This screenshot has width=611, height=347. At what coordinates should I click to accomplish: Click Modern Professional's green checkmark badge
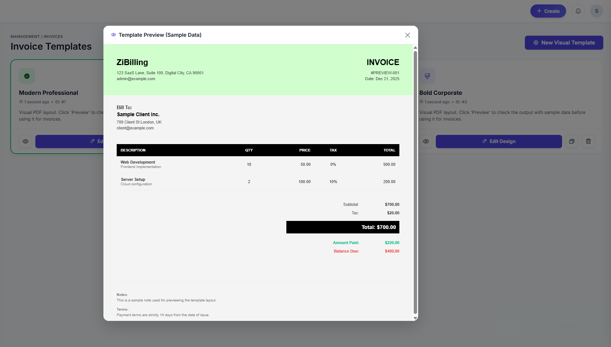click(27, 76)
